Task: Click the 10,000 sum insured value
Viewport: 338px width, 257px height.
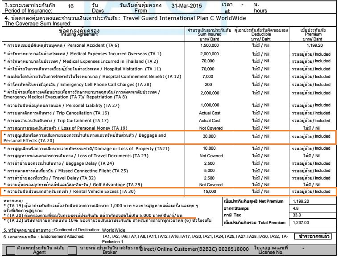Action: pos(209,148)
